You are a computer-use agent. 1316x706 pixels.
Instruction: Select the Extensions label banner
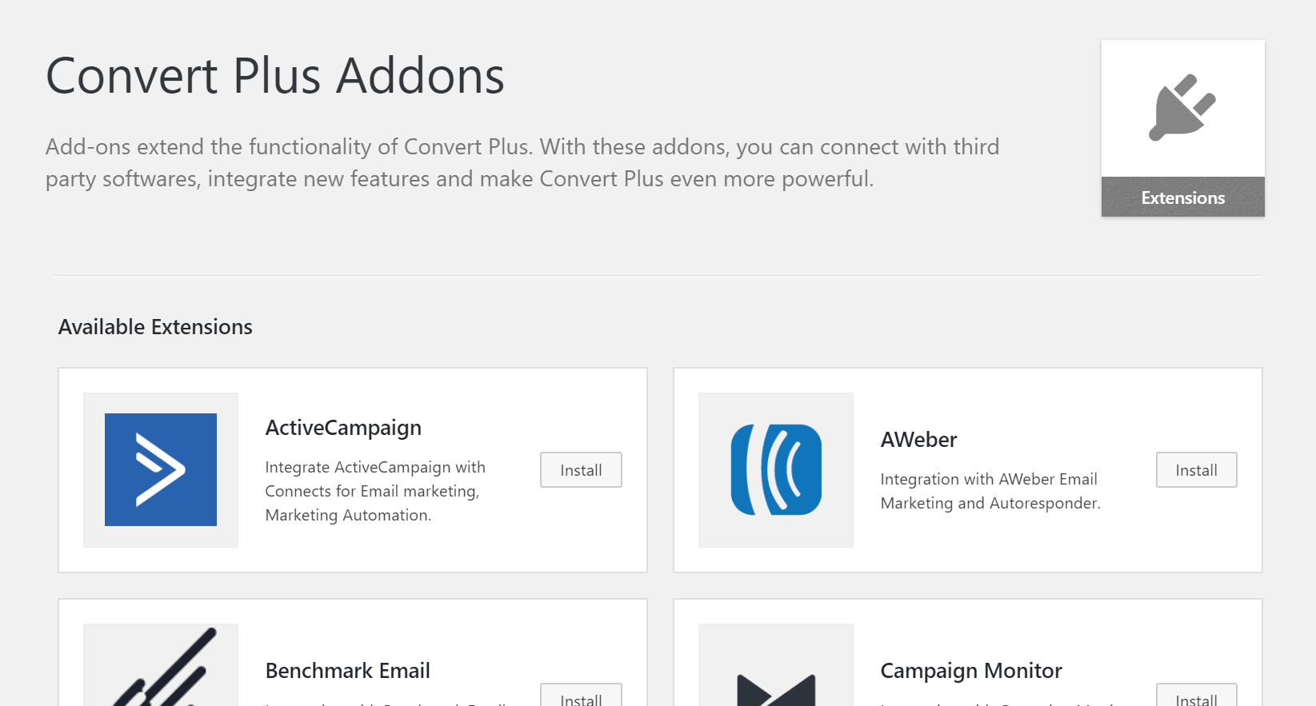1182,197
